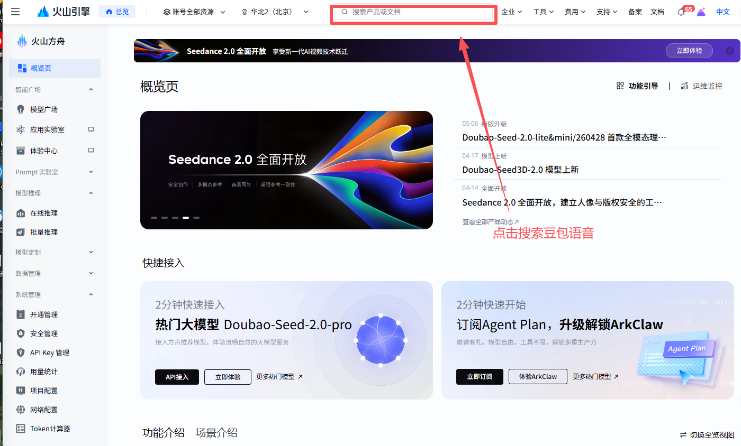Image resolution: width=741 pixels, height=446 pixels.
Task: Click the 火山方舟 logo icon in sidebar
Action: tap(22, 41)
